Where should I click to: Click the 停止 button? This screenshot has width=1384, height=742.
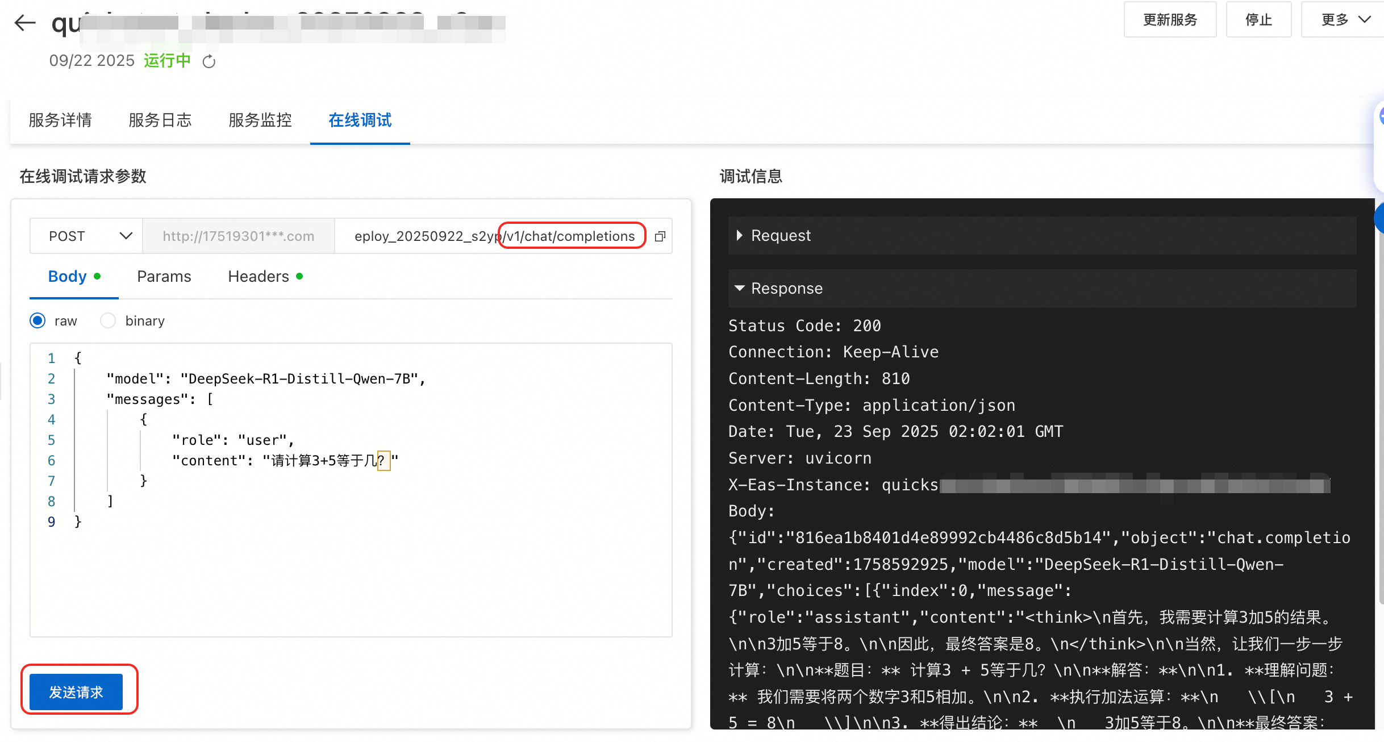(1258, 20)
